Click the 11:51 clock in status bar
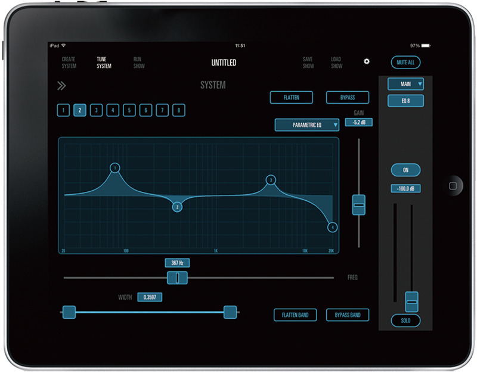 [240, 46]
